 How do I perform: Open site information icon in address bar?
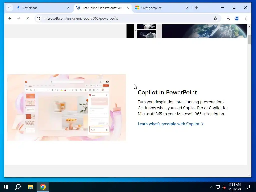point(39,18)
